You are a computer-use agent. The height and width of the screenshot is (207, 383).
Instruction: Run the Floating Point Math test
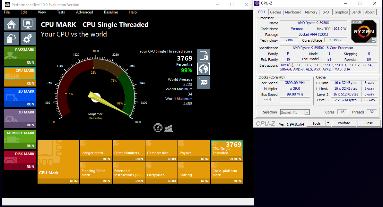[96, 181]
